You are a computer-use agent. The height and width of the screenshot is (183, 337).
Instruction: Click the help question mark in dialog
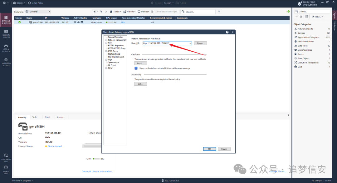(227, 32)
